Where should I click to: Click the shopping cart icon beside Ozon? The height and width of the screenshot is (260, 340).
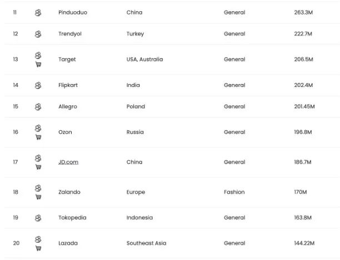pos(38,137)
